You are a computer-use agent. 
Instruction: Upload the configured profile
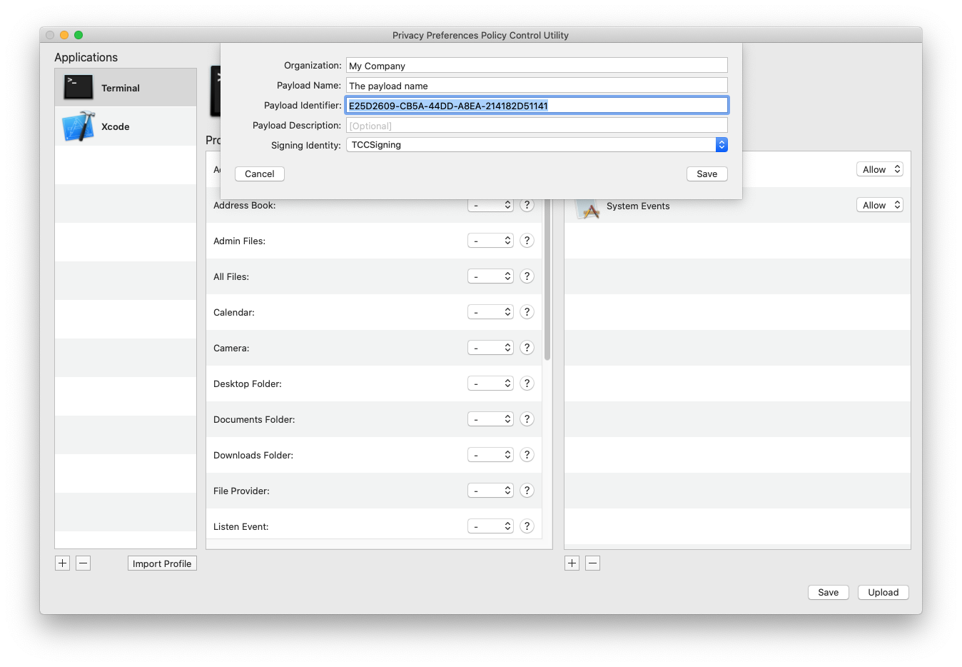pyautogui.click(x=883, y=592)
